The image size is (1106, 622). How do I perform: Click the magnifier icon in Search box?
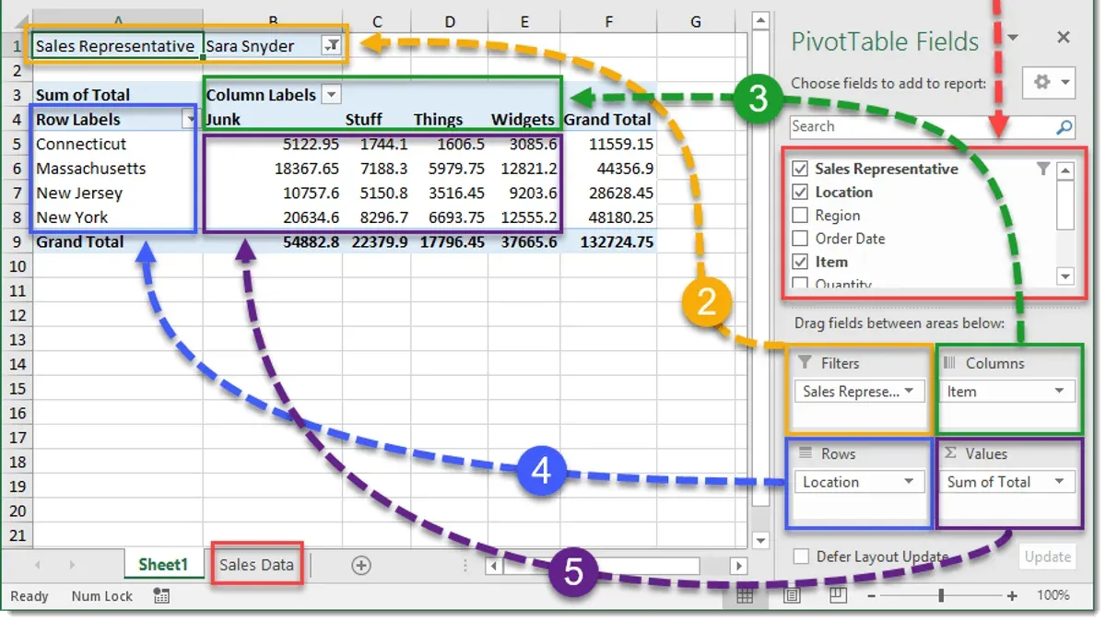(1064, 127)
